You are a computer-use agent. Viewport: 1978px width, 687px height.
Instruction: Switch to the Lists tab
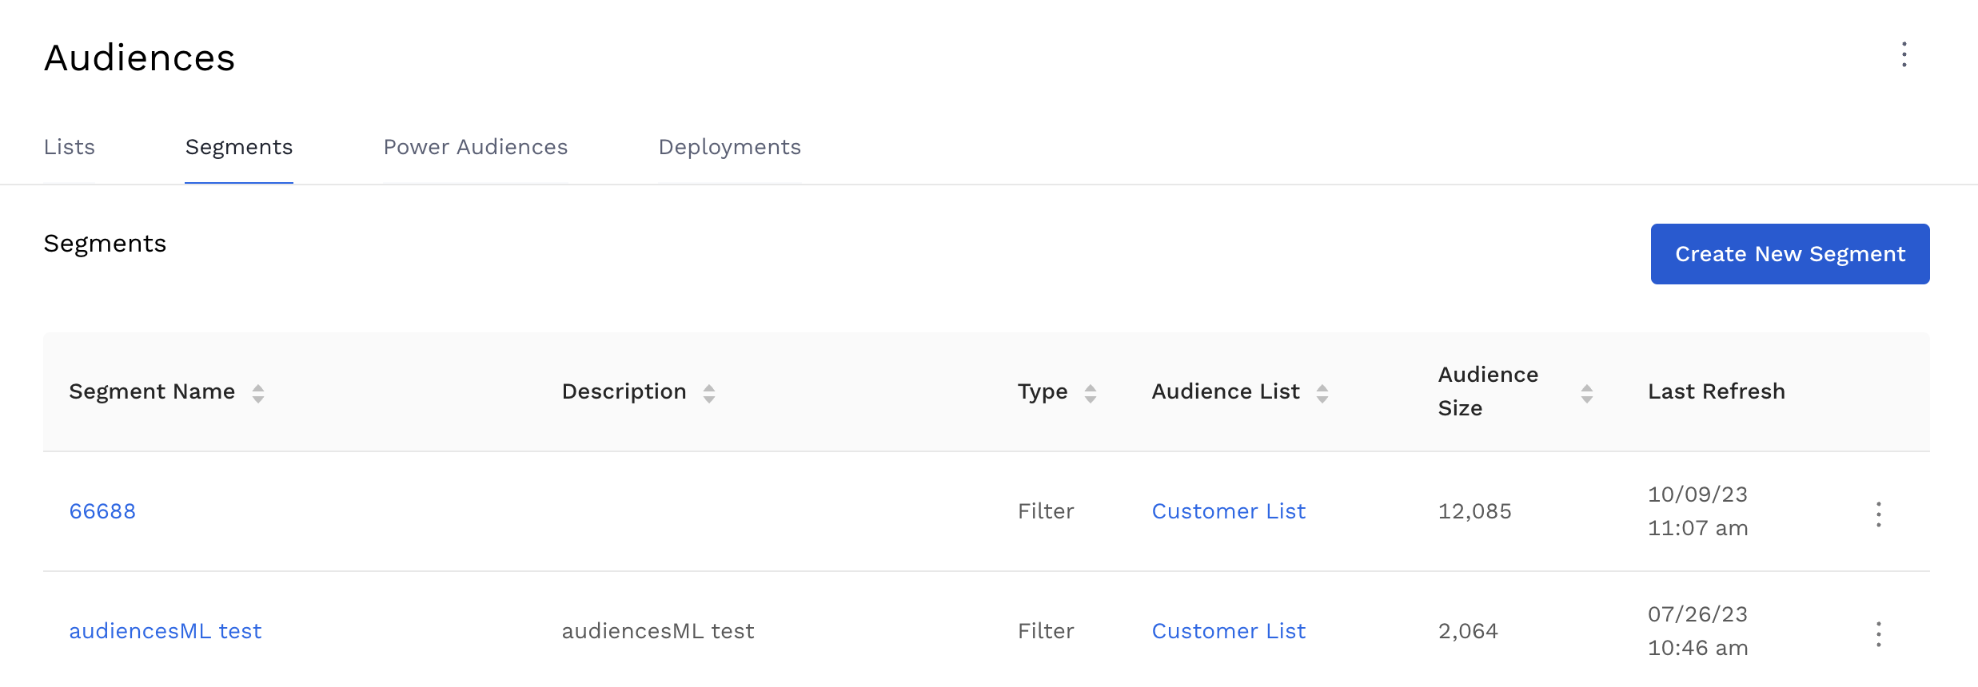[x=70, y=148]
